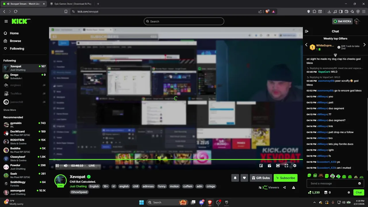Open browser main menu
The height and width of the screenshot is (207, 368).
364,11
